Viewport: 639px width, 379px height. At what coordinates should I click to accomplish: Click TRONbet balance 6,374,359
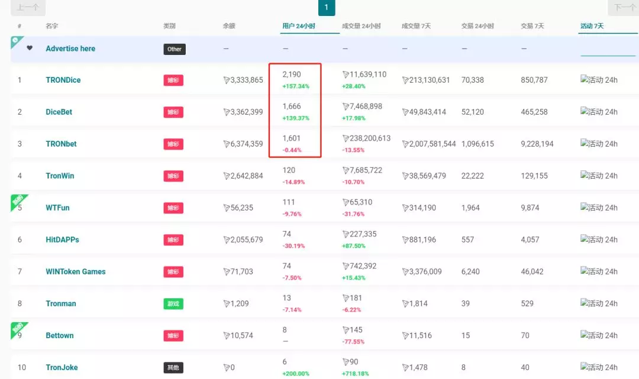click(x=243, y=144)
